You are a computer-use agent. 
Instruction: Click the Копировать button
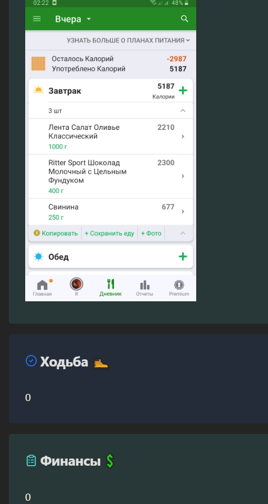[x=56, y=233]
